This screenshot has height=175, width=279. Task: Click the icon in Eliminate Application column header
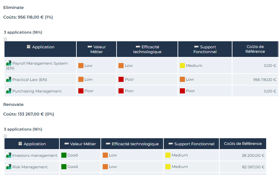29,47
